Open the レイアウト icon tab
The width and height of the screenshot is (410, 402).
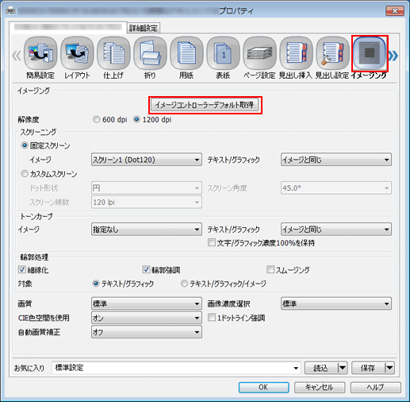[x=77, y=58]
